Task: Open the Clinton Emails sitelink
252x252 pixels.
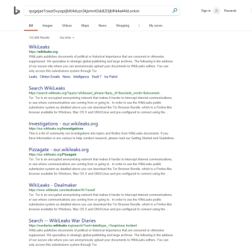Action: pos(50,77)
